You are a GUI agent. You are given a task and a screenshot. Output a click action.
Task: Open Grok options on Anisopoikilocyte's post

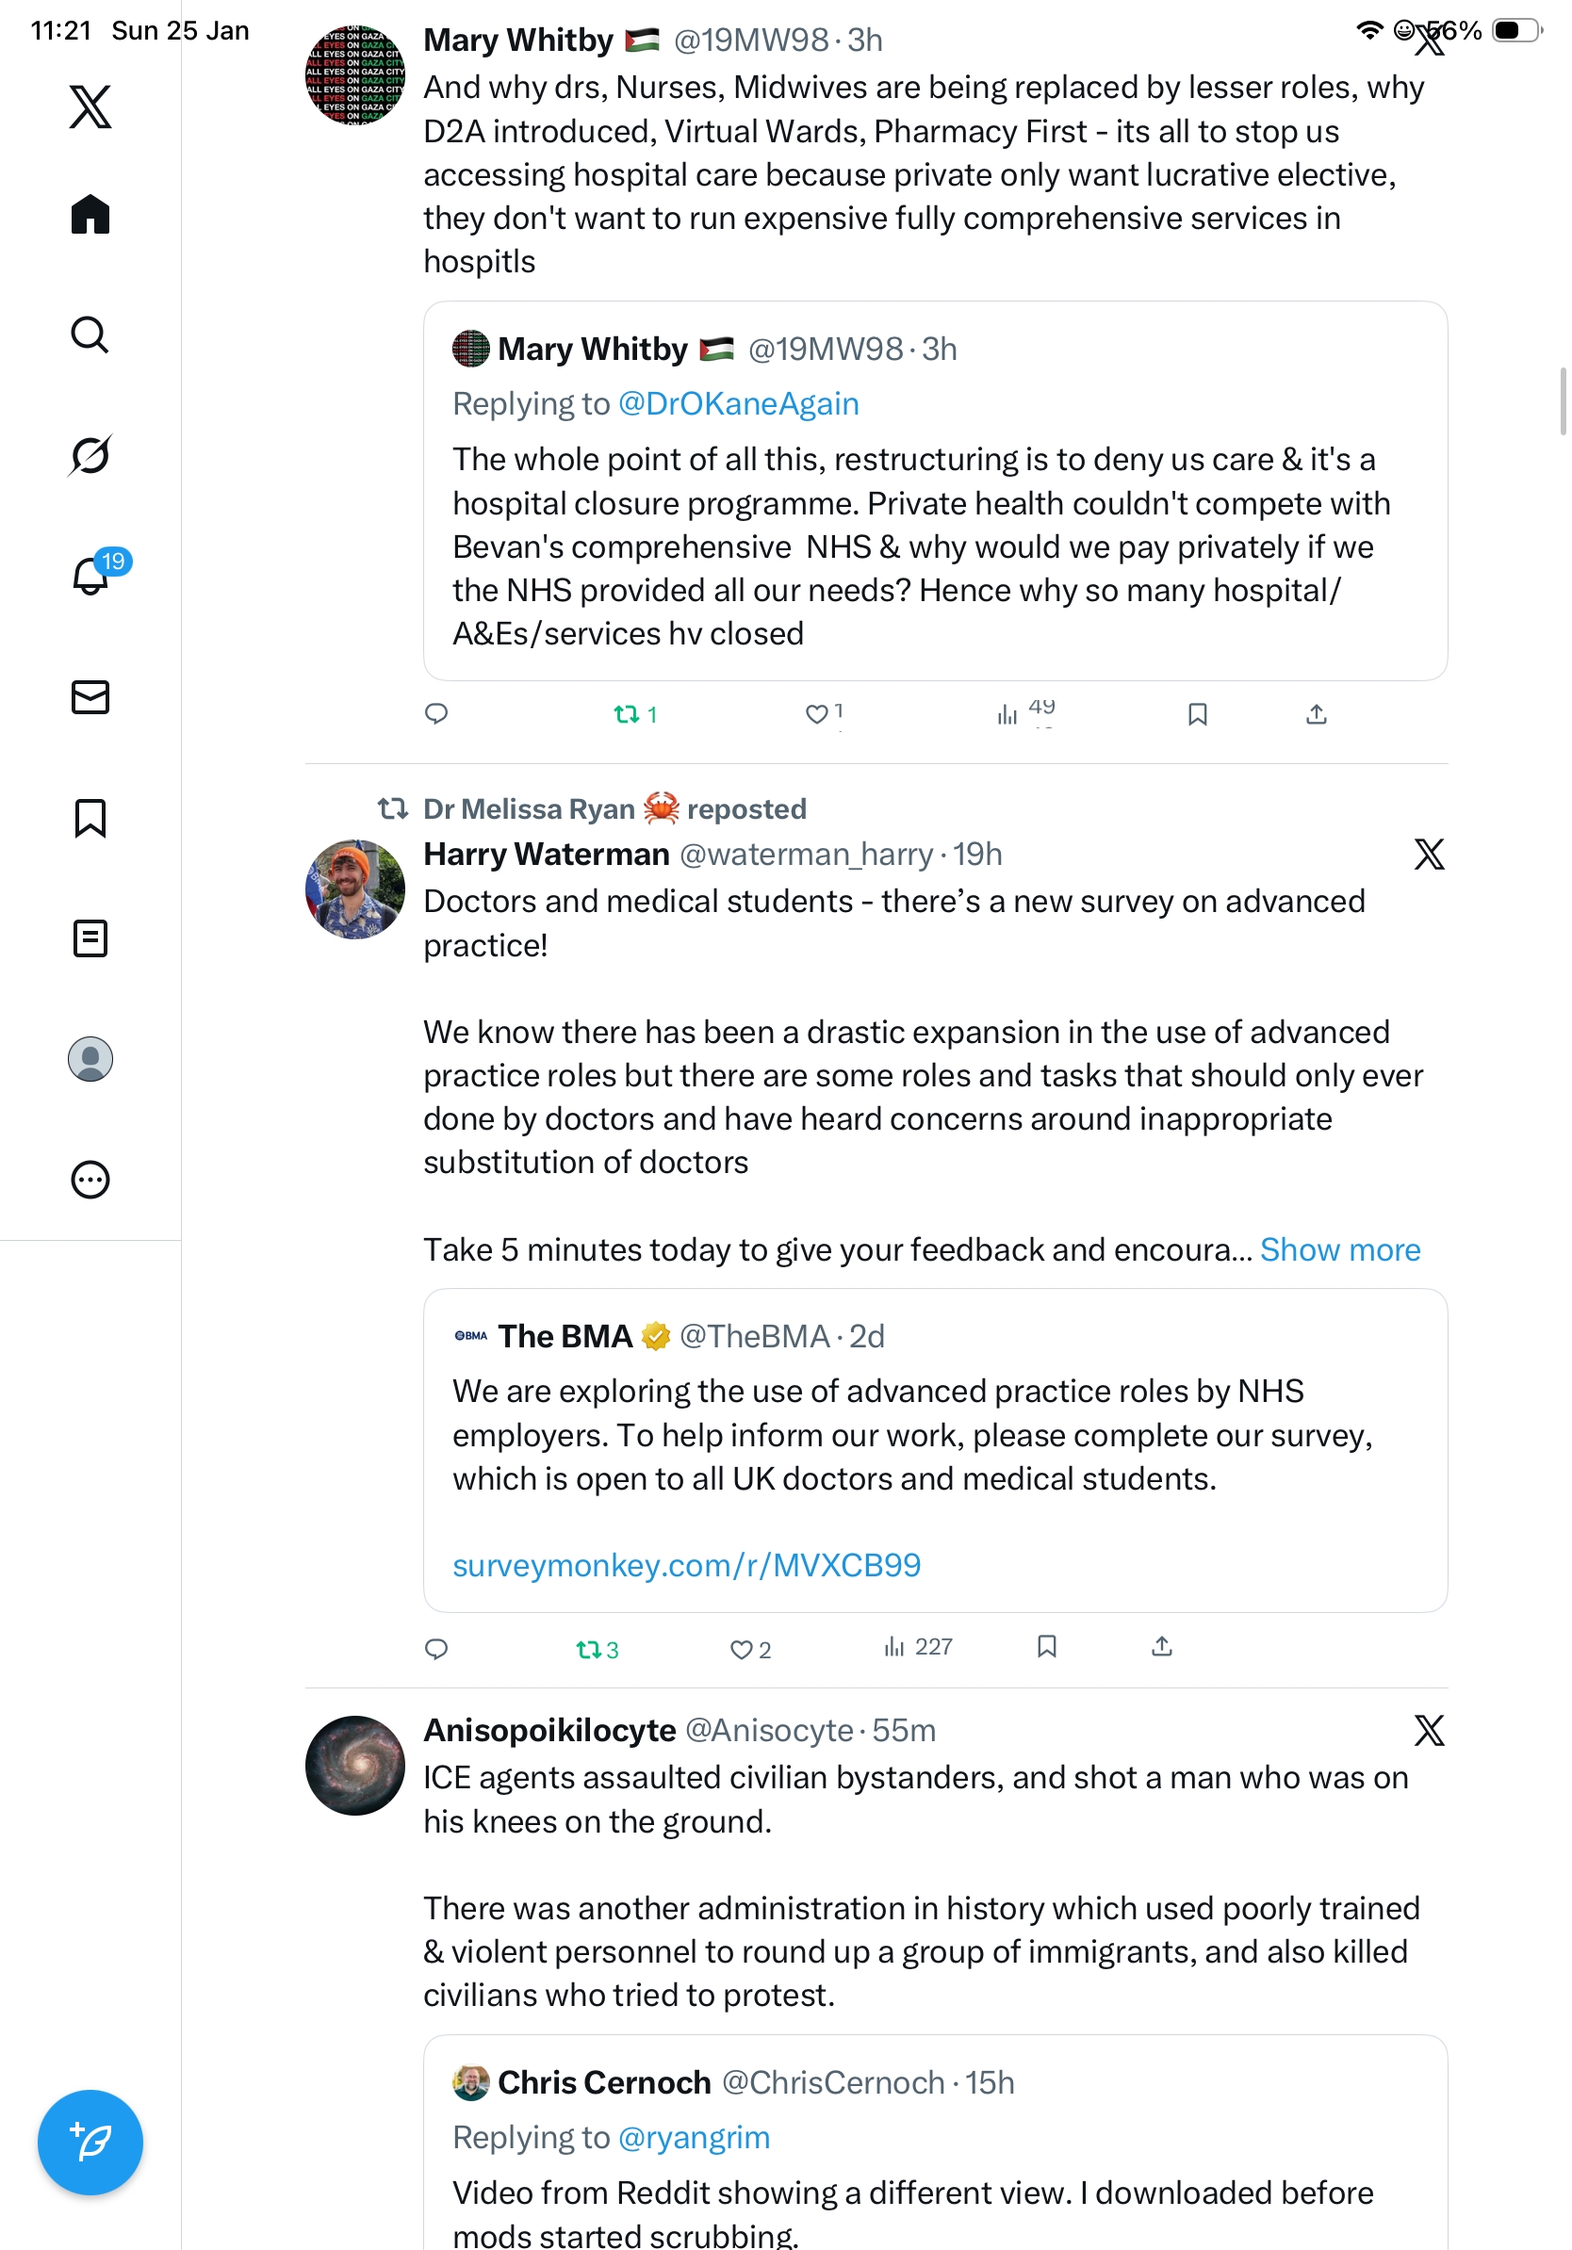pos(1429,1731)
